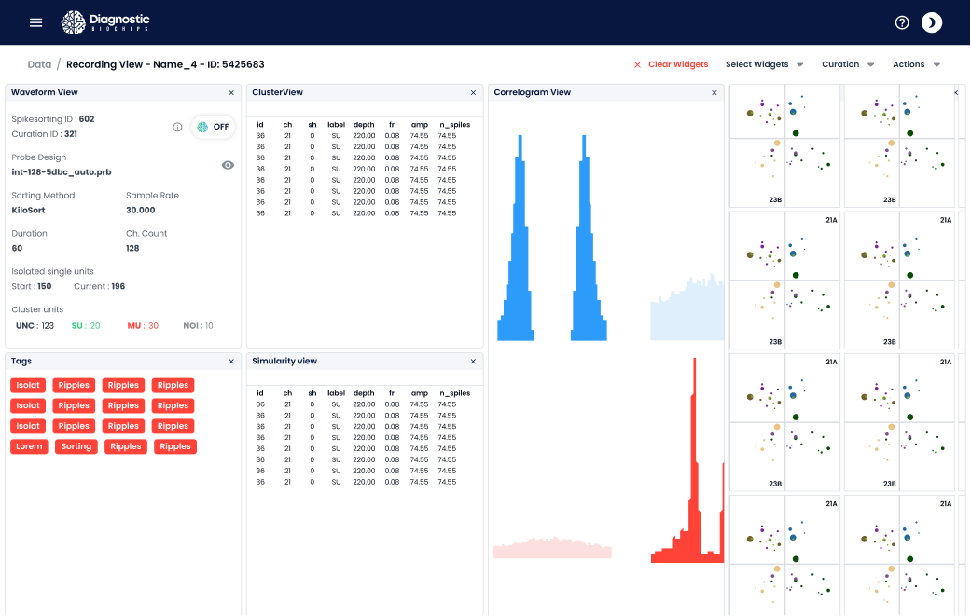Image resolution: width=971 pixels, height=616 pixels.
Task: Toggle dark mode moon switch
Action: tap(932, 22)
